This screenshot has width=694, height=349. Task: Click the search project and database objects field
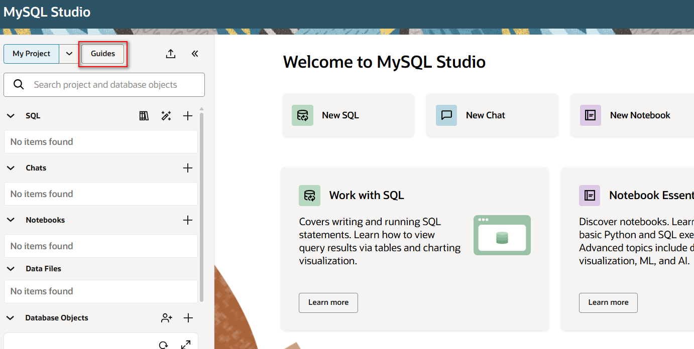(x=105, y=85)
